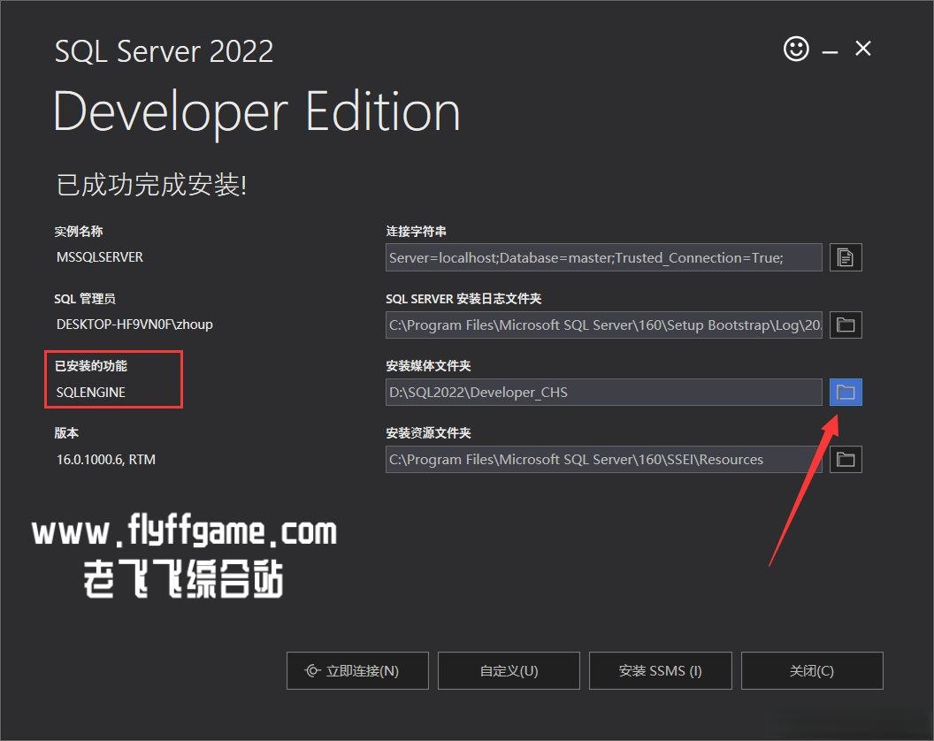Click the SQL Server 2022 title text

click(x=164, y=51)
